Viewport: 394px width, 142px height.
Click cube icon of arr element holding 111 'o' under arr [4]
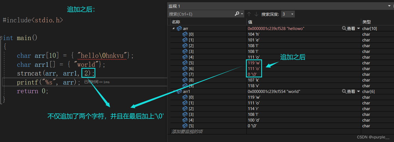pyautogui.click(x=185, y=57)
